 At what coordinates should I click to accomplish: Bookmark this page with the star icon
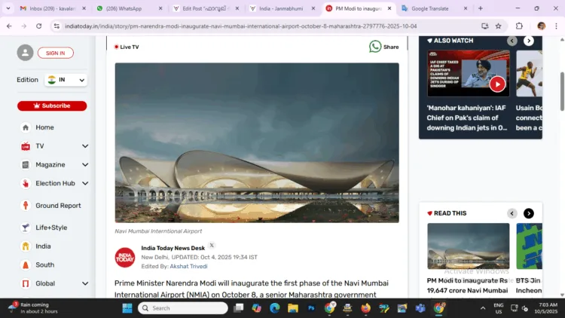coord(498,26)
